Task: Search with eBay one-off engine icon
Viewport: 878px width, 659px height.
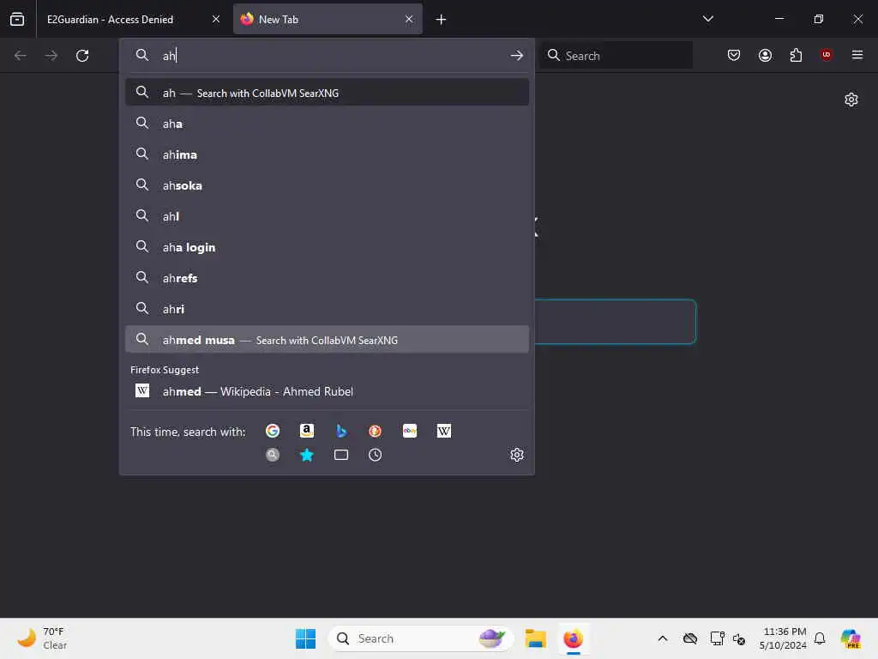Action: (409, 431)
